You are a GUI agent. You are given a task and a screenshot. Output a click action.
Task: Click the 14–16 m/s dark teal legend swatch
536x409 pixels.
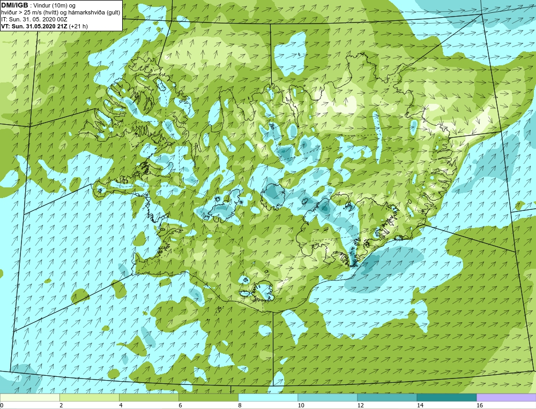pos(446,397)
